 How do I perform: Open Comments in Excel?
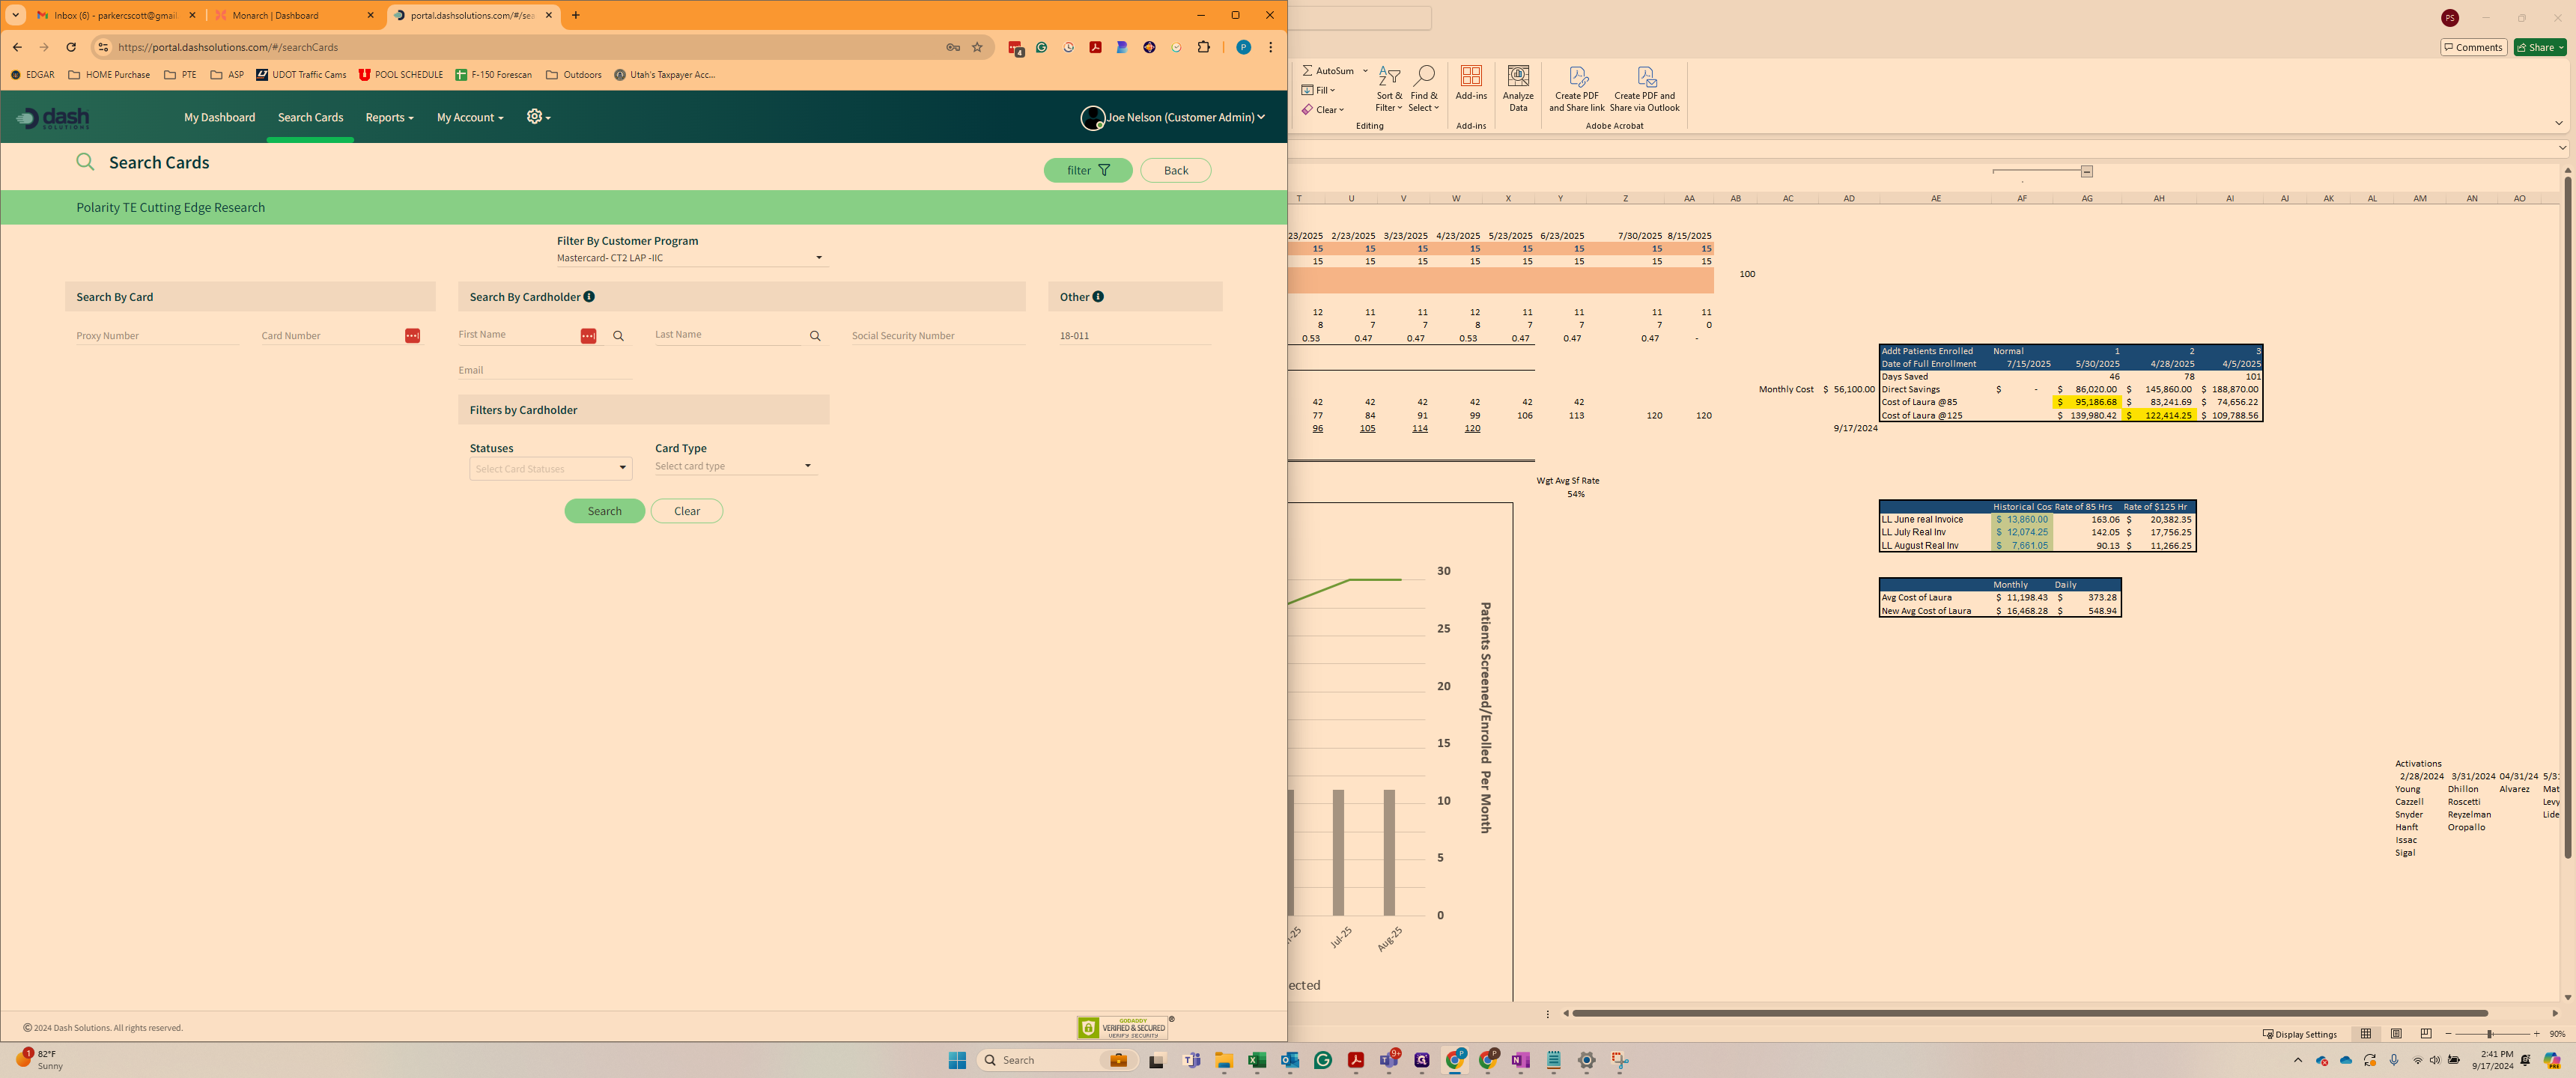point(2473,47)
